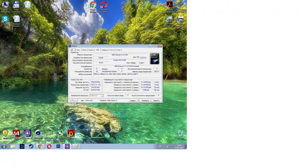Click the Проверка button in CPU-Z

(x=145, y=100)
